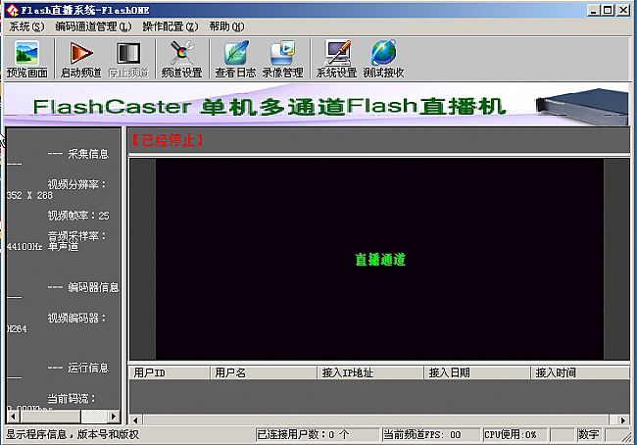This screenshot has height=445, width=637.
Task: Sort by 接入时间 column header
Action: (580, 372)
